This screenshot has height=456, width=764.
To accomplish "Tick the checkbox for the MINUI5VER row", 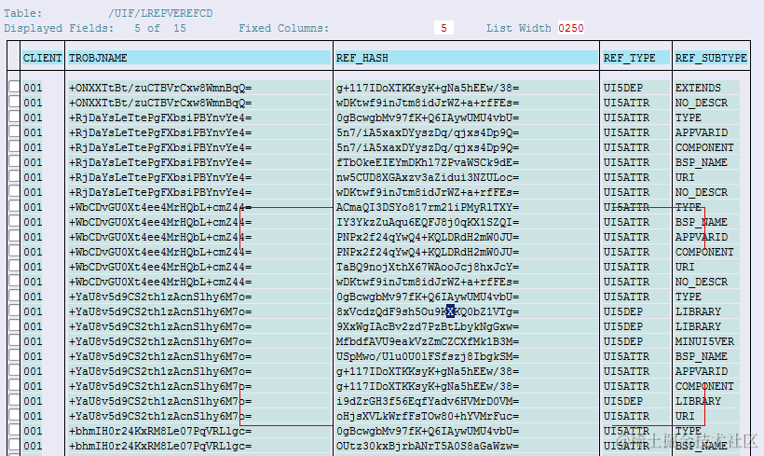I will coord(14,340).
